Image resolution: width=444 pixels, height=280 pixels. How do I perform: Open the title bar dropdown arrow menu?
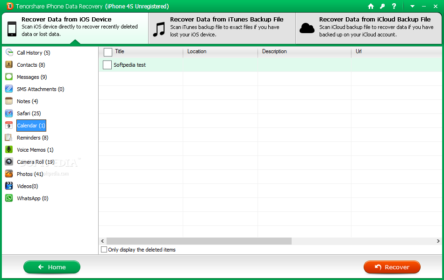pyautogui.click(x=413, y=6)
